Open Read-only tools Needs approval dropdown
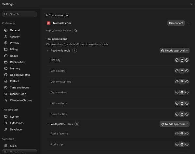Image resolution: width=195 pixels, height=154 pixels. (x=175, y=51)
